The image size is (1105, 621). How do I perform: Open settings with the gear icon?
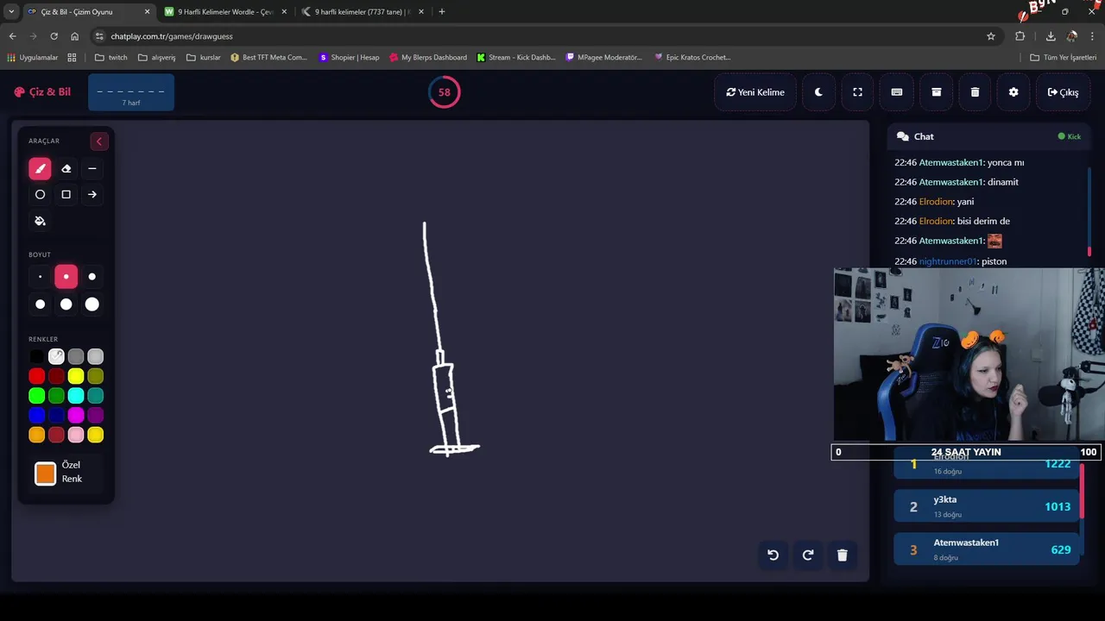click(1013, 92)
